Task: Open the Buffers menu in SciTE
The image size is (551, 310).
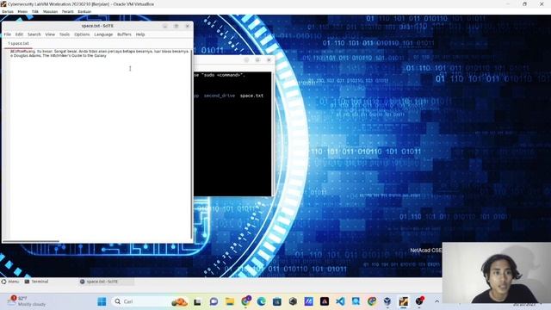Action: (x=124, y=34)
